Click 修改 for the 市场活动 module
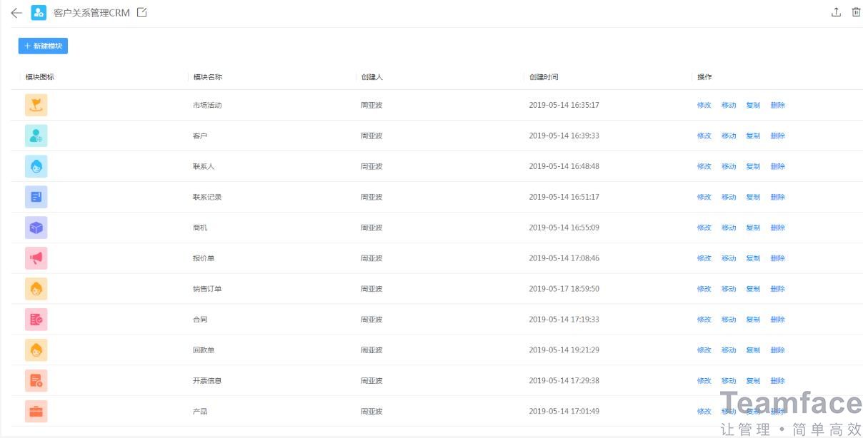 click(704, 106)
